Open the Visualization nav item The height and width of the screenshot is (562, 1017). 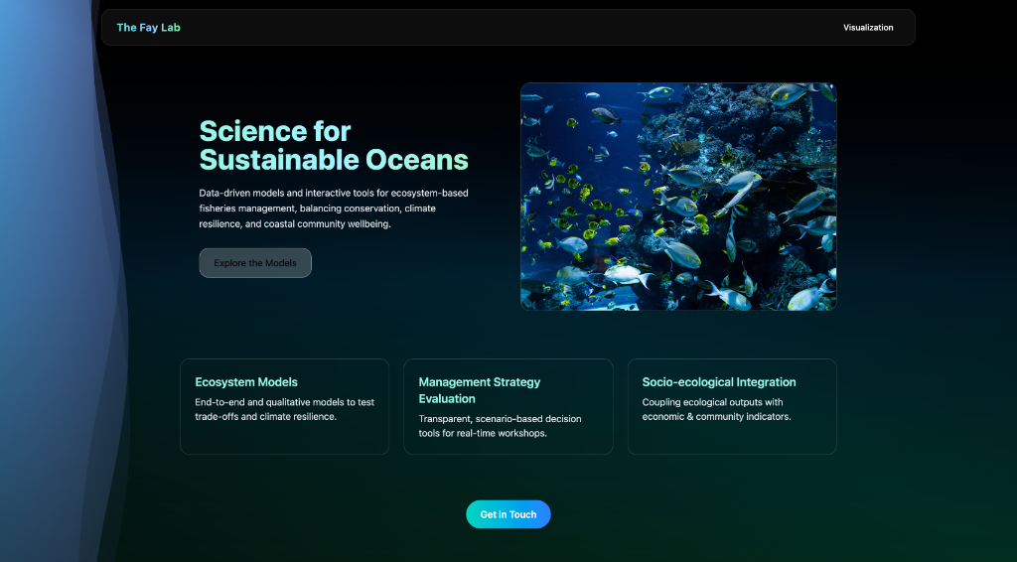(868, 28)
